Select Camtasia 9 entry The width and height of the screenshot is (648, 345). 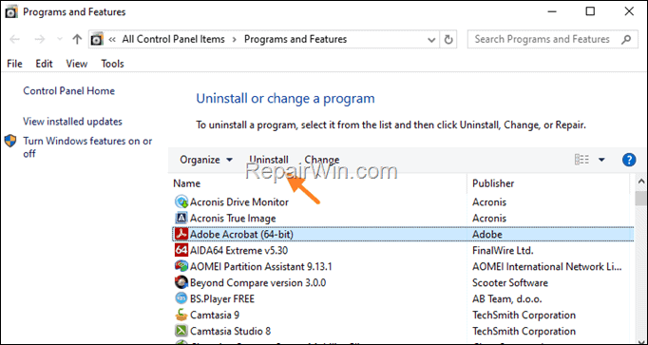pyautogui.click(x=215, y=315)
